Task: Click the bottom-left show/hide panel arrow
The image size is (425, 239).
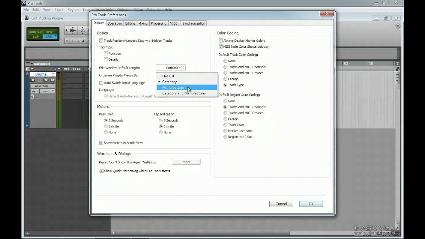Action: [27, 233]
